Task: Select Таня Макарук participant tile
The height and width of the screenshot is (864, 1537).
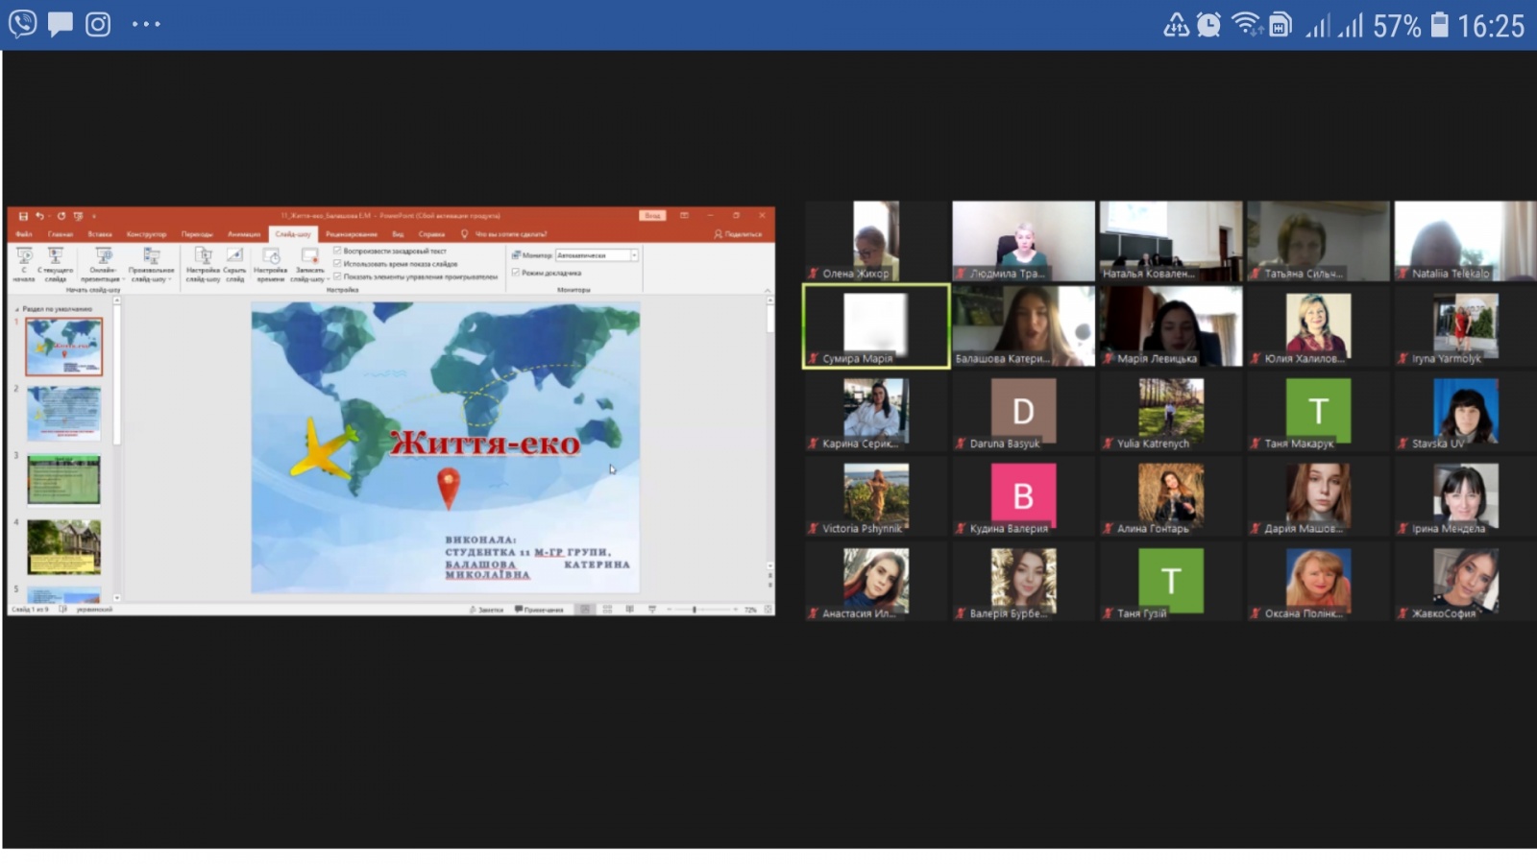Action: 1318,412
